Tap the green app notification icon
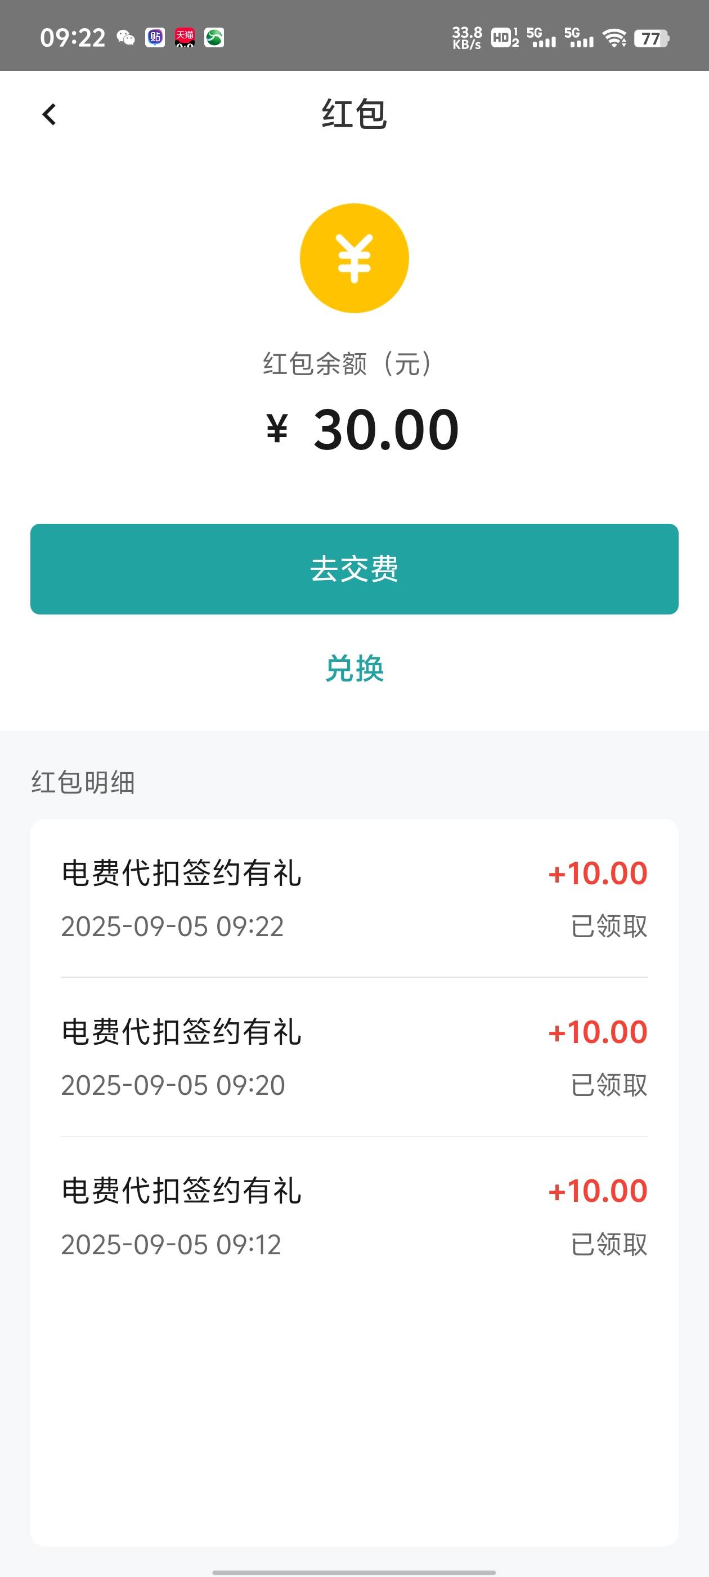The width and height of the screenshot is (709, 1577). (x=214, y=38)
